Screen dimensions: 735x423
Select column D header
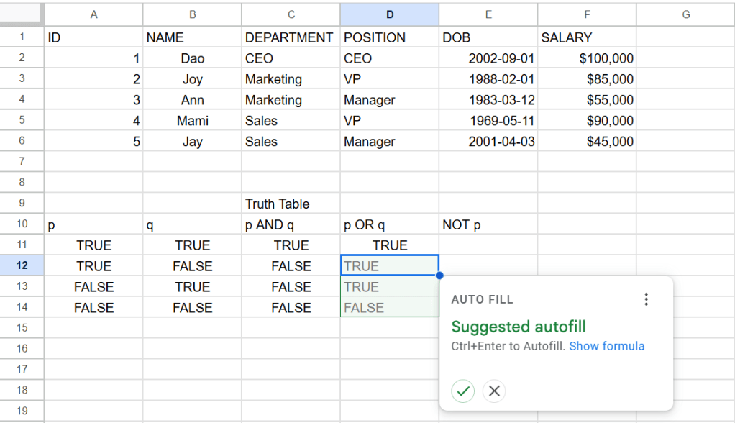point(390,14)
